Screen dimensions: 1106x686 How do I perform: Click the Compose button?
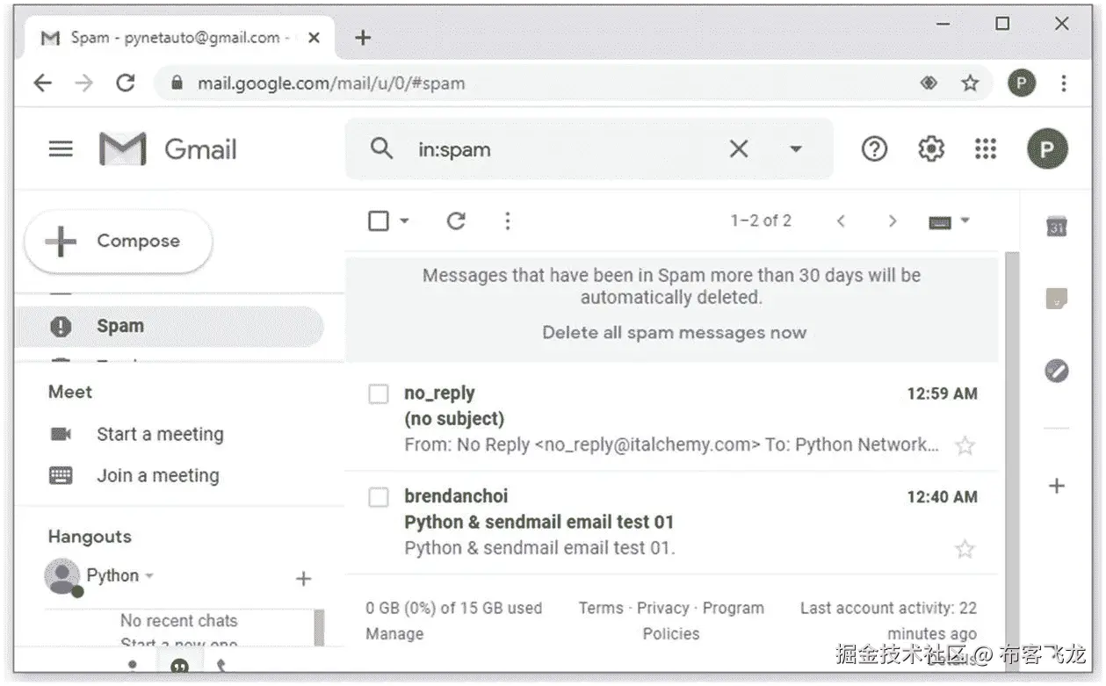tap(118, 241)
